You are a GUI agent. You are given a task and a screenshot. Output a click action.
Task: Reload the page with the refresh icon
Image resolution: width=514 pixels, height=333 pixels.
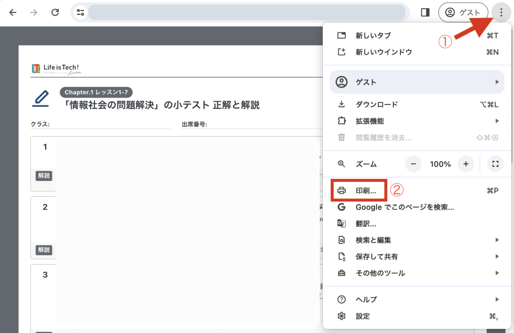tap(55, 12)
